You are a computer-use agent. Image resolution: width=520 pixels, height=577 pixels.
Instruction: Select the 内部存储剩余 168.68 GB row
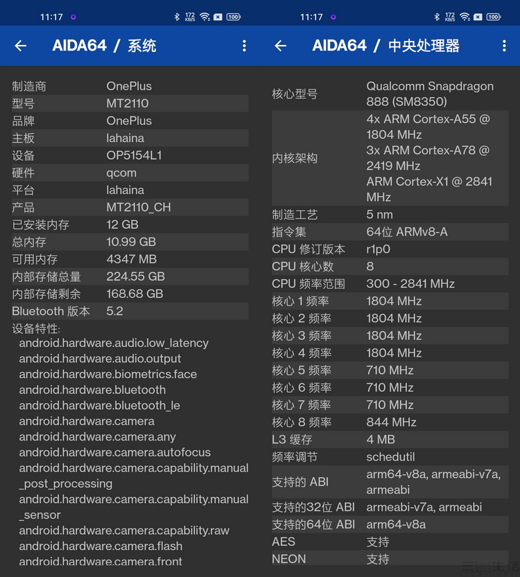click(130, 294)
